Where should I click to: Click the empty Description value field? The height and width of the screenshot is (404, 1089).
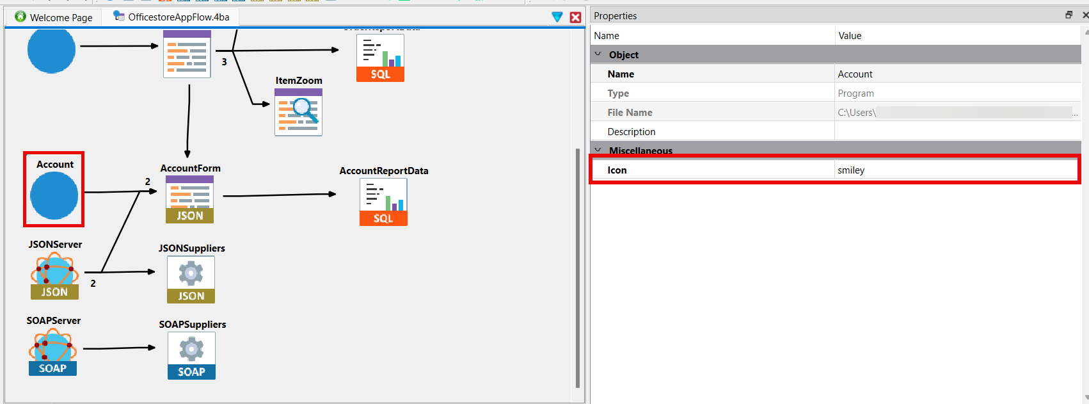pos(957,132)
